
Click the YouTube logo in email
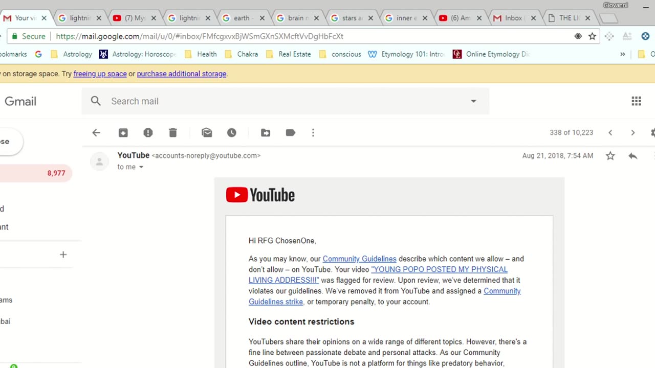point(260,195)
